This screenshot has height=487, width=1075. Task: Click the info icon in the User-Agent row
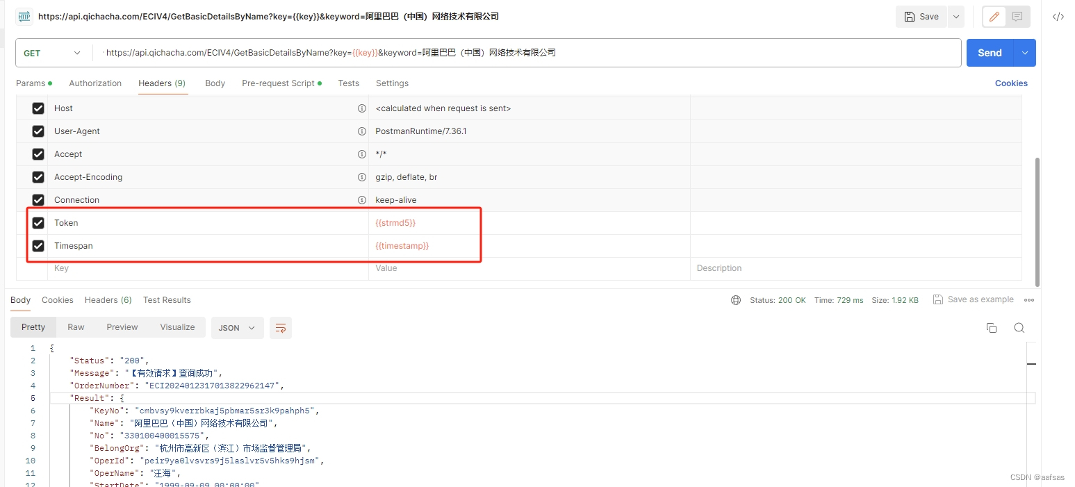click(x=361, y=131)
